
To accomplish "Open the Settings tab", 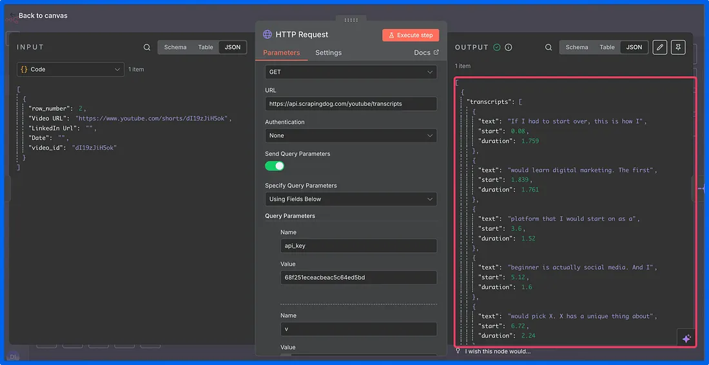I will (x=328, y=53).
